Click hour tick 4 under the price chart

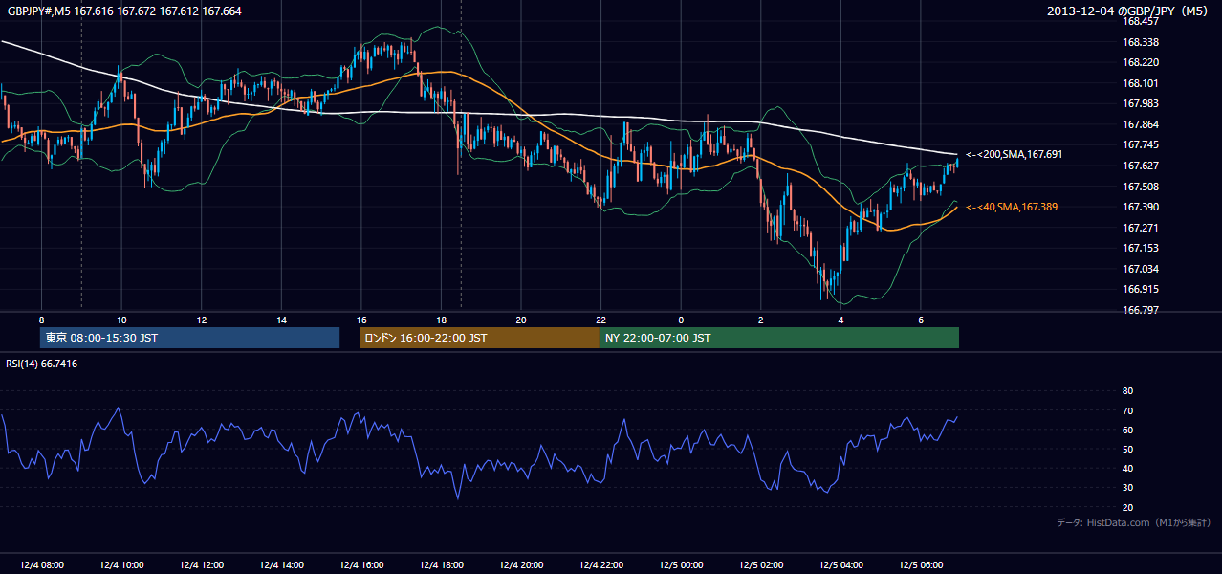[841, 320]
